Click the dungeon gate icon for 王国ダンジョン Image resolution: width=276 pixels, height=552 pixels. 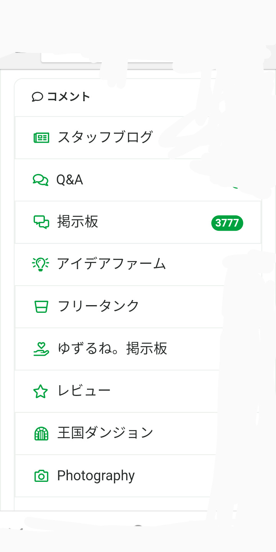click(41, 434)
